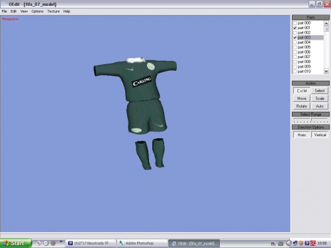Open the File menu
This screenshot has width=331, height=248.
(5, 11)
